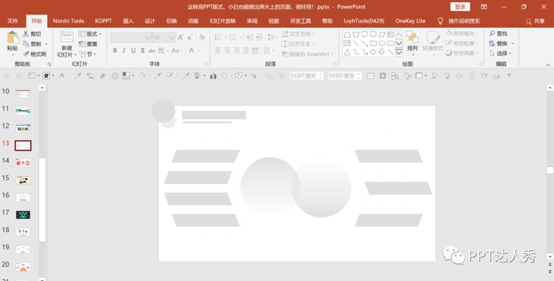Open the 版式 layout dropdown
Viewport: 554px width, 281px height.
tap(90, 34)
